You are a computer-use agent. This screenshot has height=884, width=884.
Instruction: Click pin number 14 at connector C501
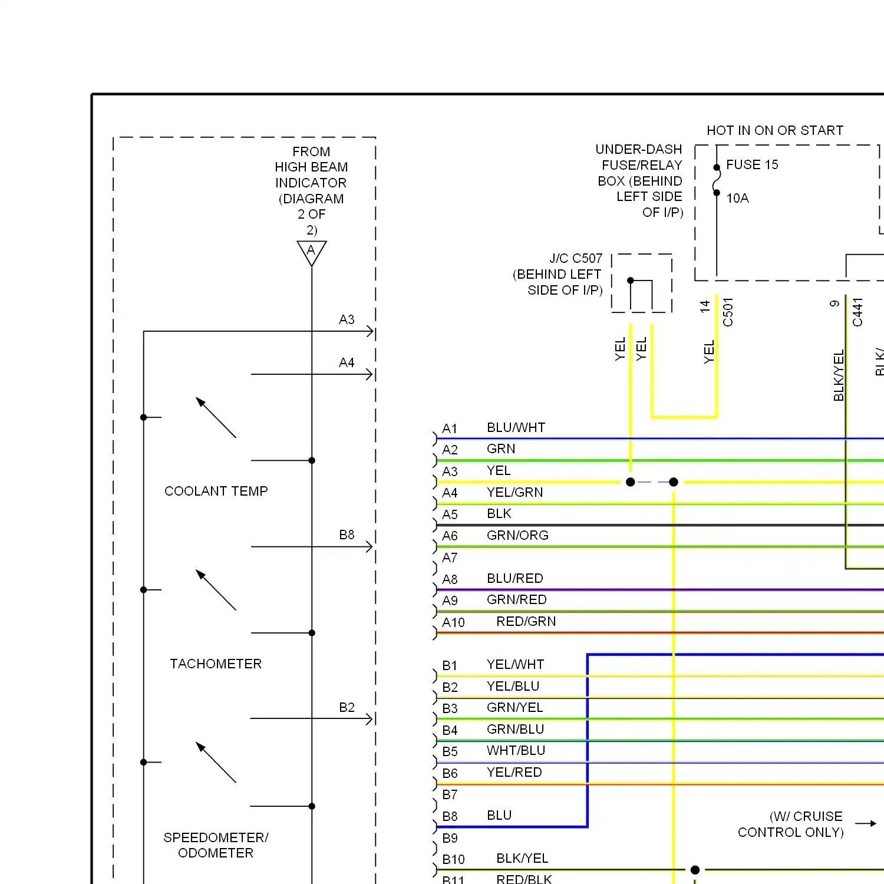[x=705, y=306]
